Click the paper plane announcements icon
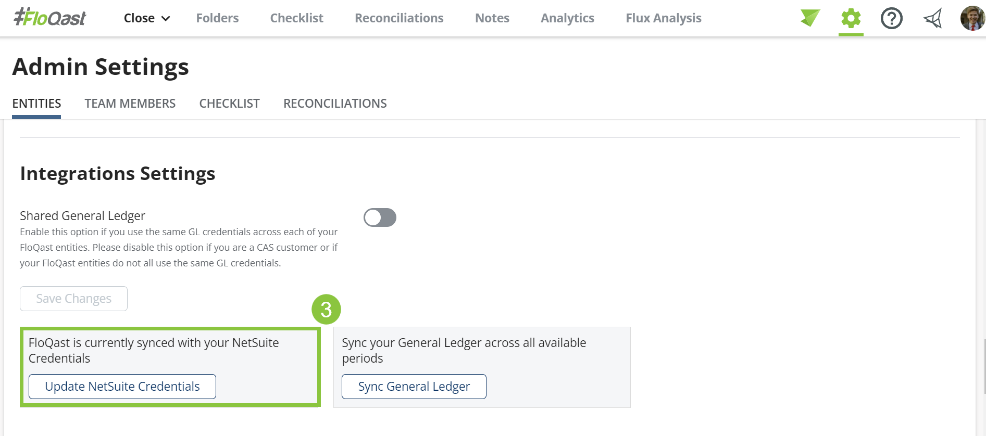 click(x=932, y=19)
